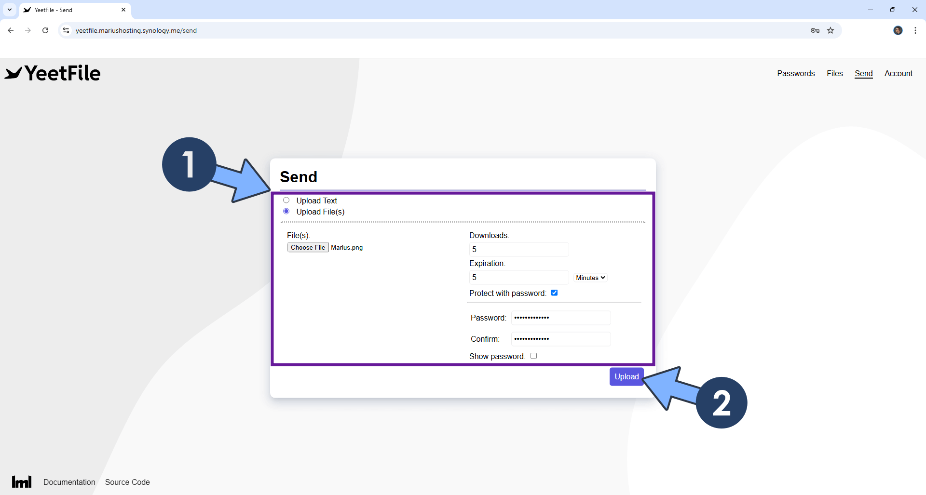Image resolution: width=926 pixels, height=495 pixels.
Task: Open the saved passwords key icon
Action: (x=815, y=30)
